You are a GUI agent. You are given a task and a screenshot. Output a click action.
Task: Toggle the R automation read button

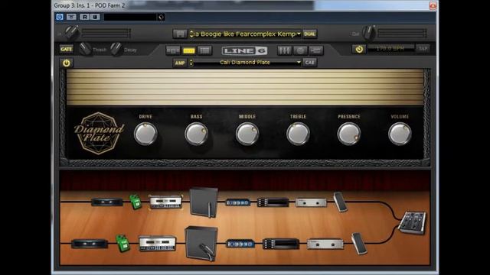click(x=85, y=17)
